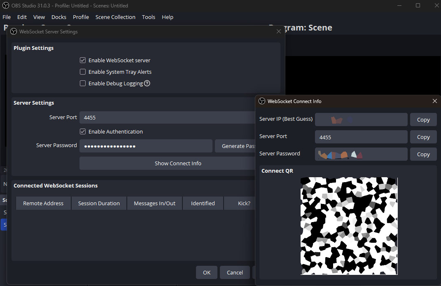Click OBS logo in WebSocket Connect Info title
Image resolution: width=441 pixels, height=286 pixels.
pos(262,101)
